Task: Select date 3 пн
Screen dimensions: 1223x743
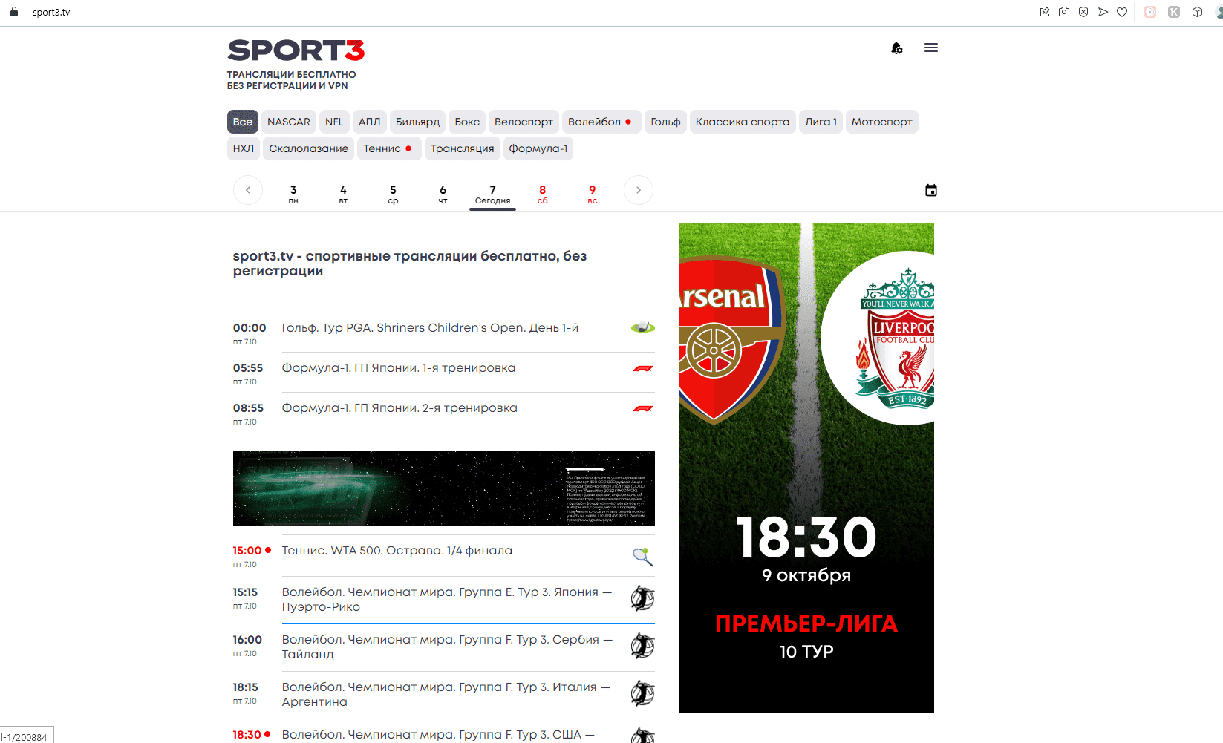Action: coord(293,194)
